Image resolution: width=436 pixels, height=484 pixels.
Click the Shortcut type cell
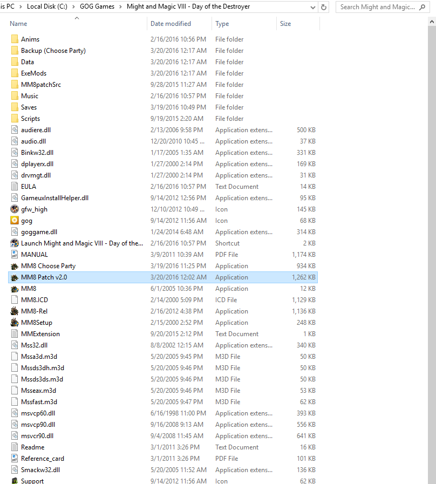[227, 243]
